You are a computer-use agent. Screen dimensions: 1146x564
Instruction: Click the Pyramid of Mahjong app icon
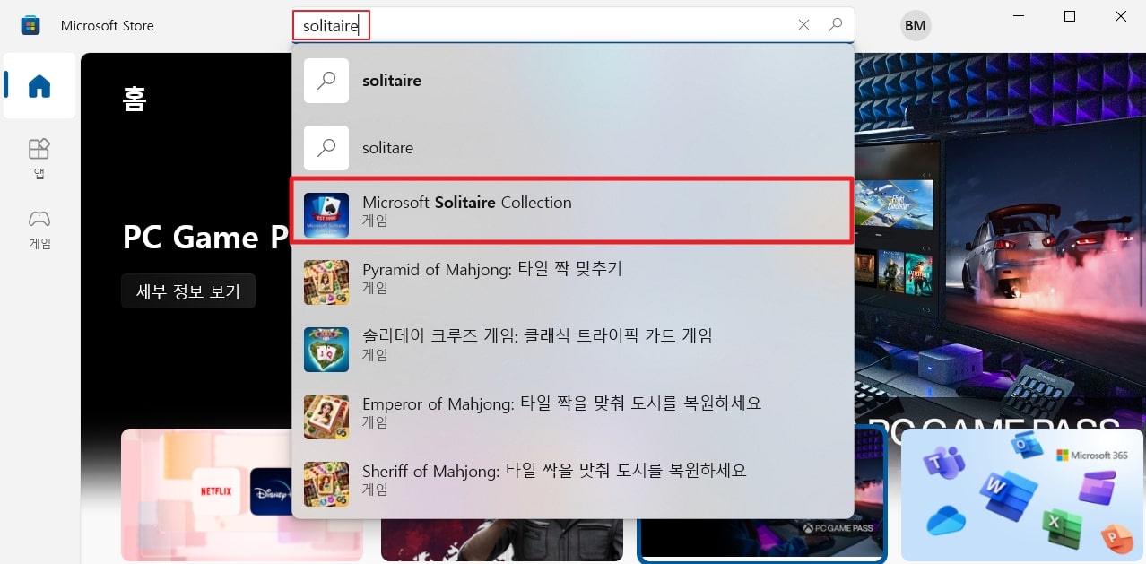[326, 282]
